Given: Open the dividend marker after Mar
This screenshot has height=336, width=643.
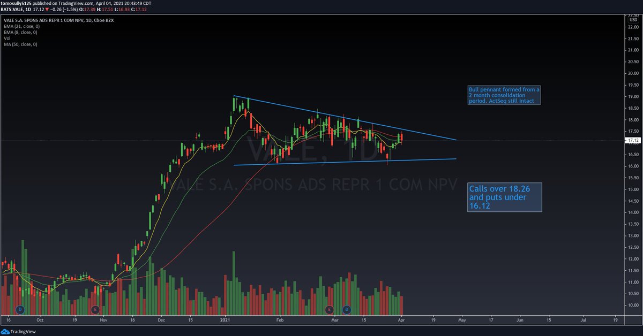Looking at the screenshot, I should point(347,309).
